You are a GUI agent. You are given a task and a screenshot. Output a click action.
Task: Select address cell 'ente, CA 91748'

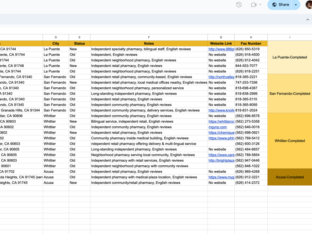[x=21, y=66]
